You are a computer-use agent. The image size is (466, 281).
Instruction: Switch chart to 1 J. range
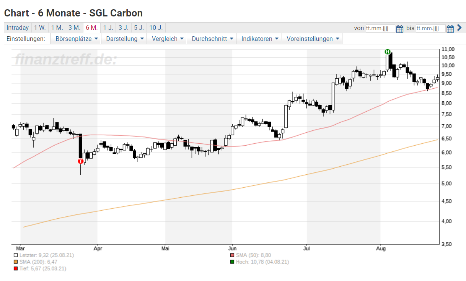[108, 28]
